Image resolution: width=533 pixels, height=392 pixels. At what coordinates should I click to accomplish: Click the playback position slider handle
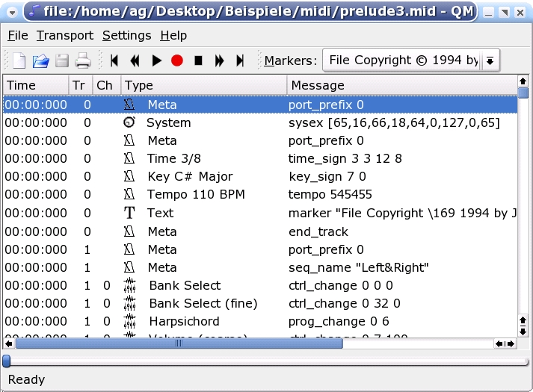[6, 361]
